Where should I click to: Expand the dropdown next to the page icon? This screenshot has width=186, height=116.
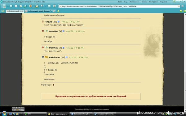[x=7, y=6]
